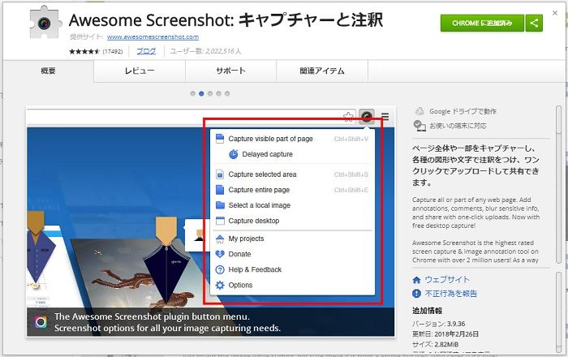
Task: Click the bookmark star icon in screenshot
Action: [348, 117]
